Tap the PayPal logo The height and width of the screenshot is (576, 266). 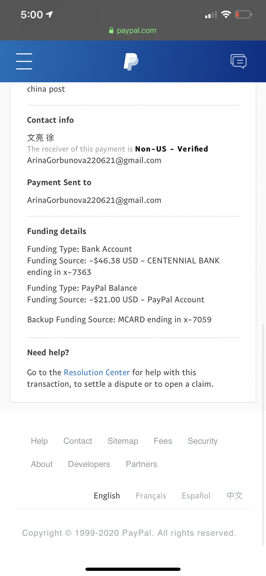point(131,62)
